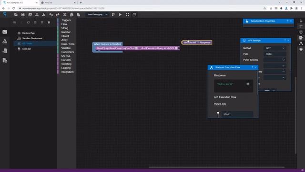Redo the action from toolbar
Image resolution: width=305 pixels, height=172 pixels.
coord(58,15)
